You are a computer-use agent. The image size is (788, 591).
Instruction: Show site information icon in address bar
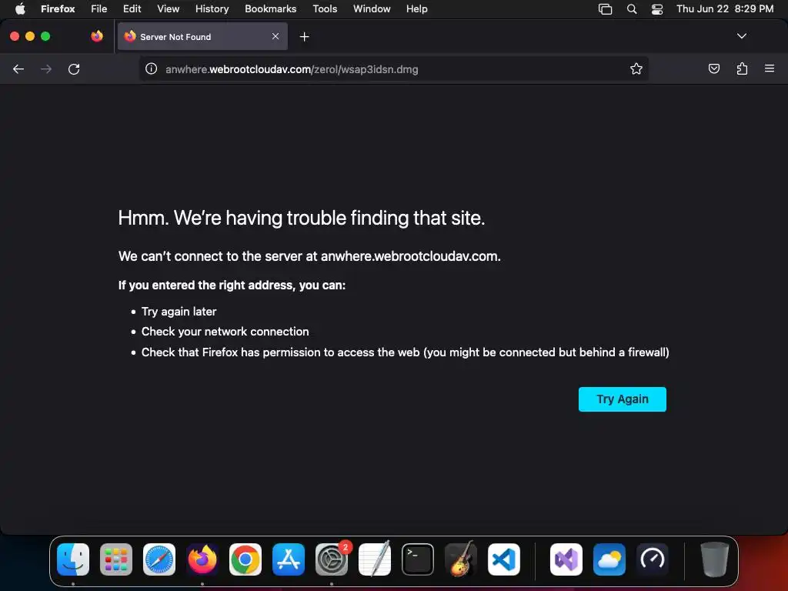(x=152, y=68)
